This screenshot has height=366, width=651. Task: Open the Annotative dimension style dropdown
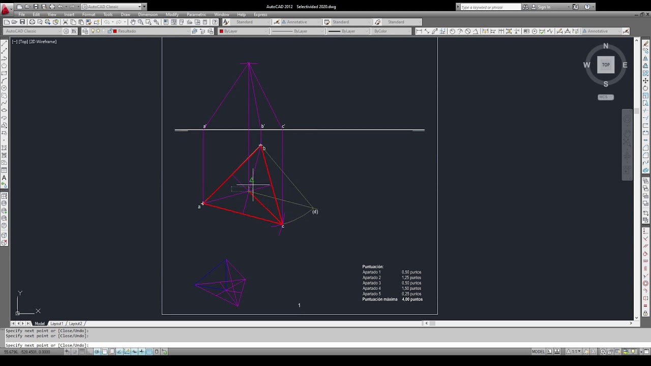click(x=300, y=22)
